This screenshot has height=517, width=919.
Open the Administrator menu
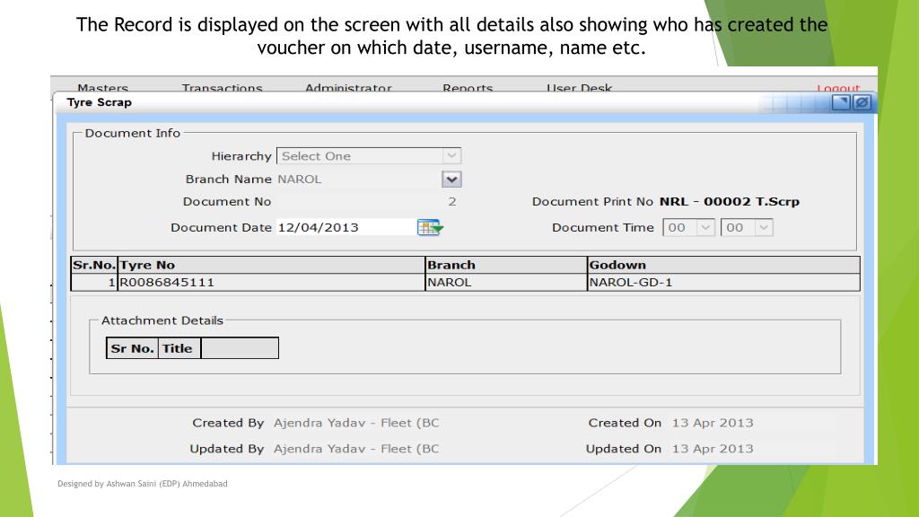tap(348, 88)
